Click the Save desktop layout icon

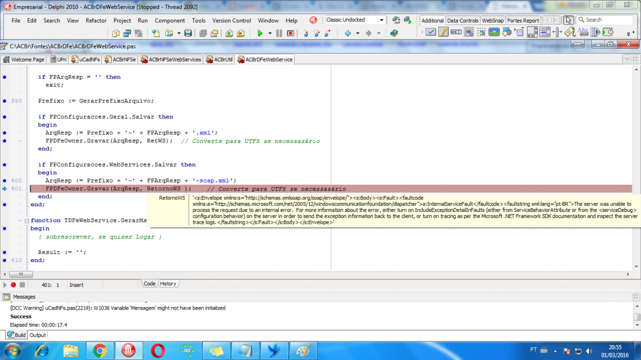tap(396, 20)
